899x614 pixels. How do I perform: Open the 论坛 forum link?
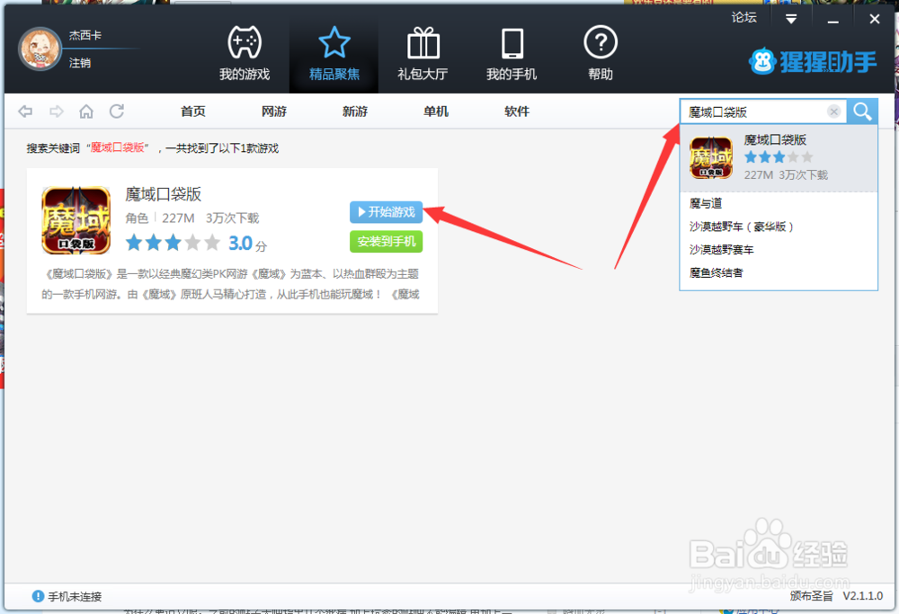[x=743, y=18]
